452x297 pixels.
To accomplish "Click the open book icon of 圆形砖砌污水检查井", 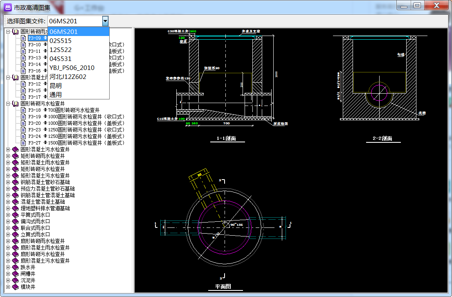I will tap(15, 103).
